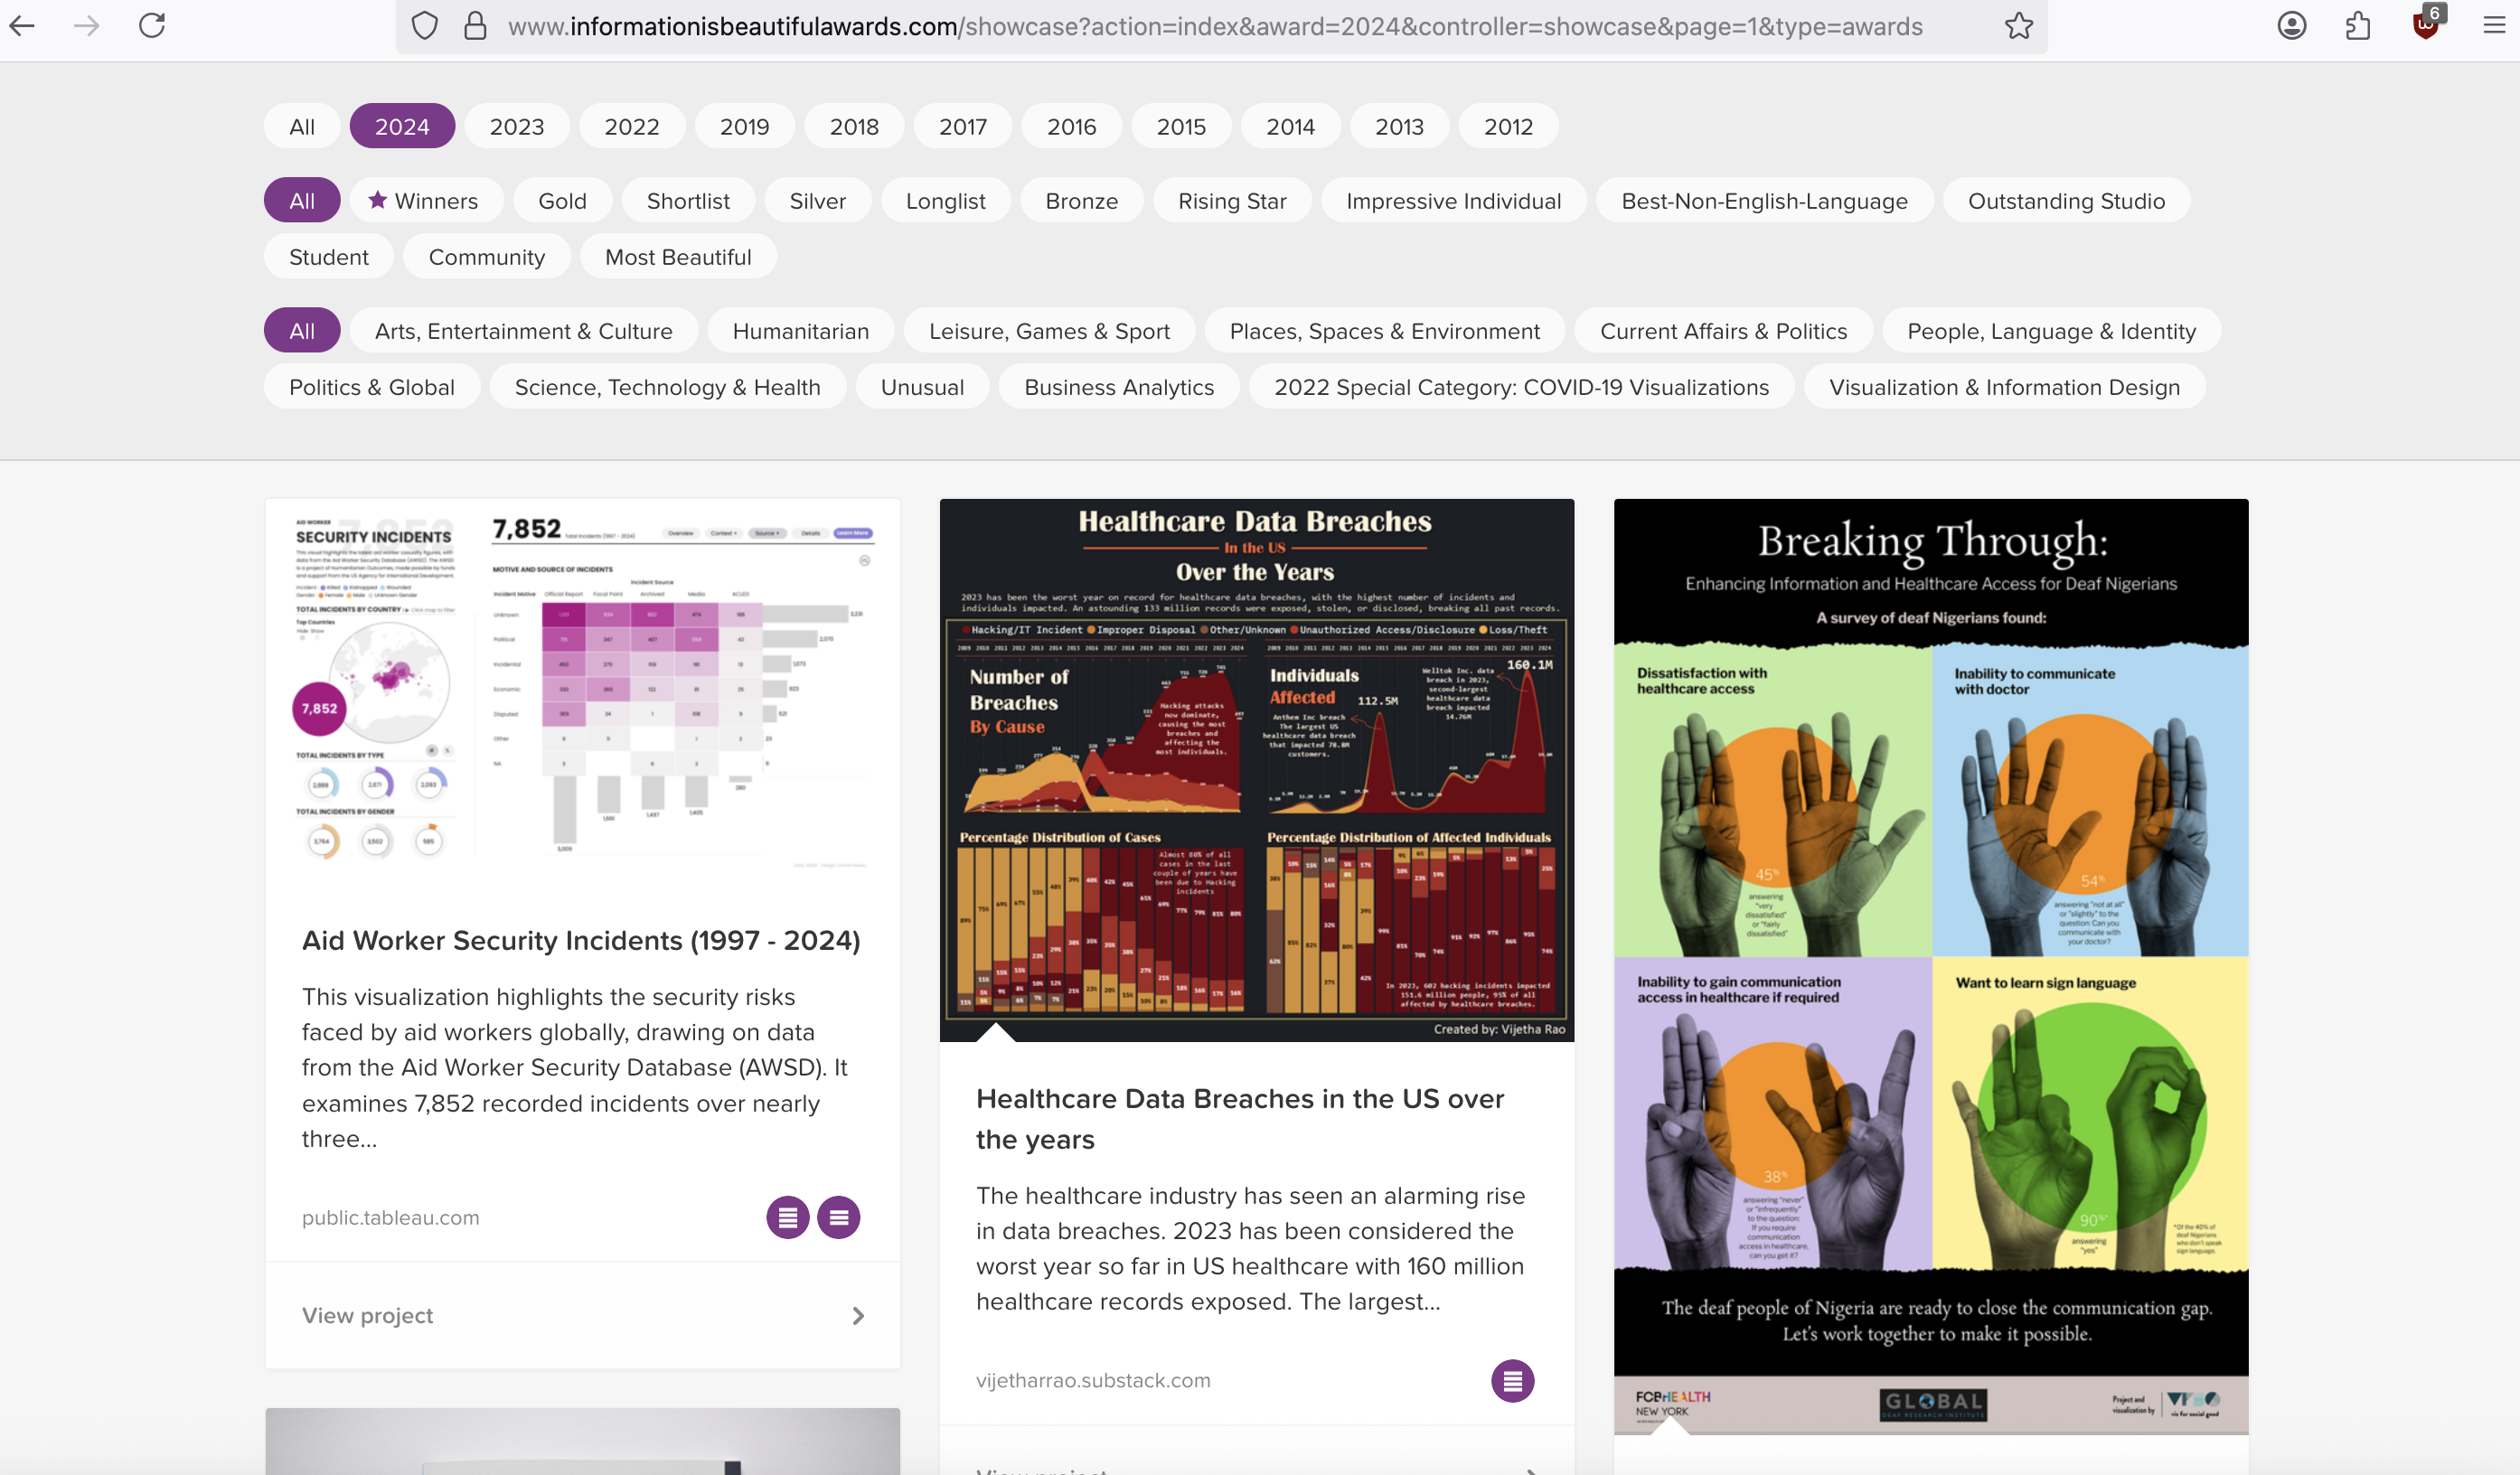Click the Healthcare Data Breaches infographic thumbnail
Viewport: 2520px width, 1475px height.
[x=1257, y=770]
